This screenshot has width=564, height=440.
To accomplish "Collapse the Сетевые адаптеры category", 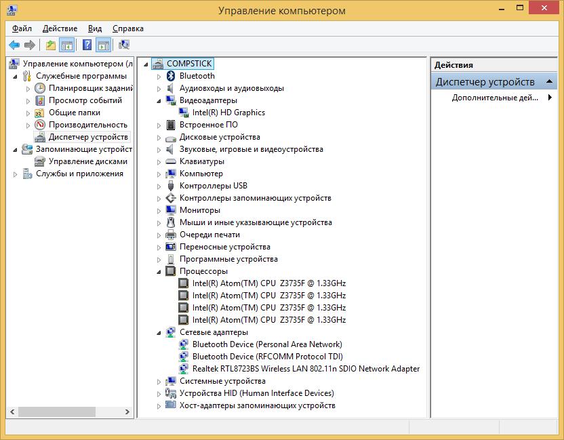I will point(159,333).
